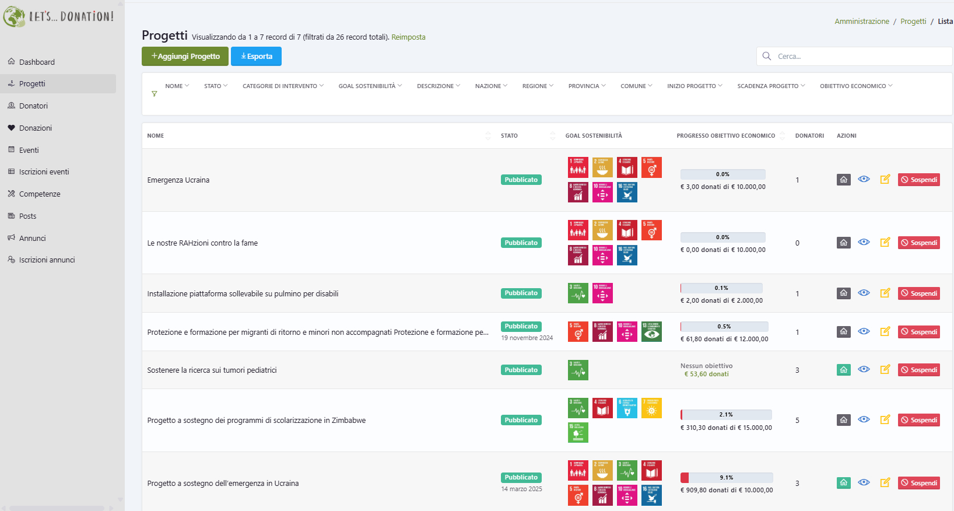Click the magnifier search icon

pos(767,56)
